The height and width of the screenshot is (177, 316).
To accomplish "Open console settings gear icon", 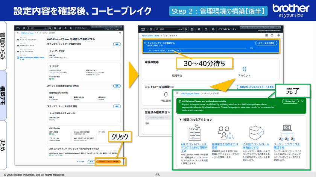I will [x=213, y=29].
